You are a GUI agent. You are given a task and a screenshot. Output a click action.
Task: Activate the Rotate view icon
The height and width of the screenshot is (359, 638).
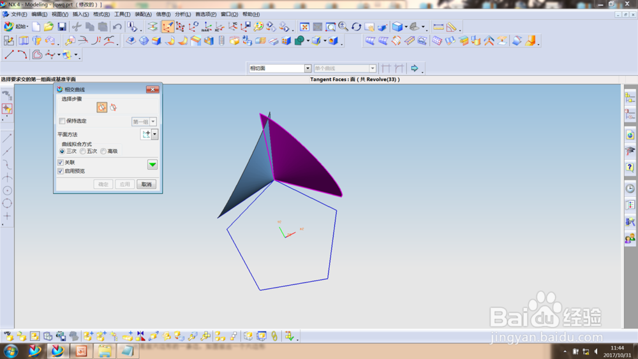pos(357,27)
